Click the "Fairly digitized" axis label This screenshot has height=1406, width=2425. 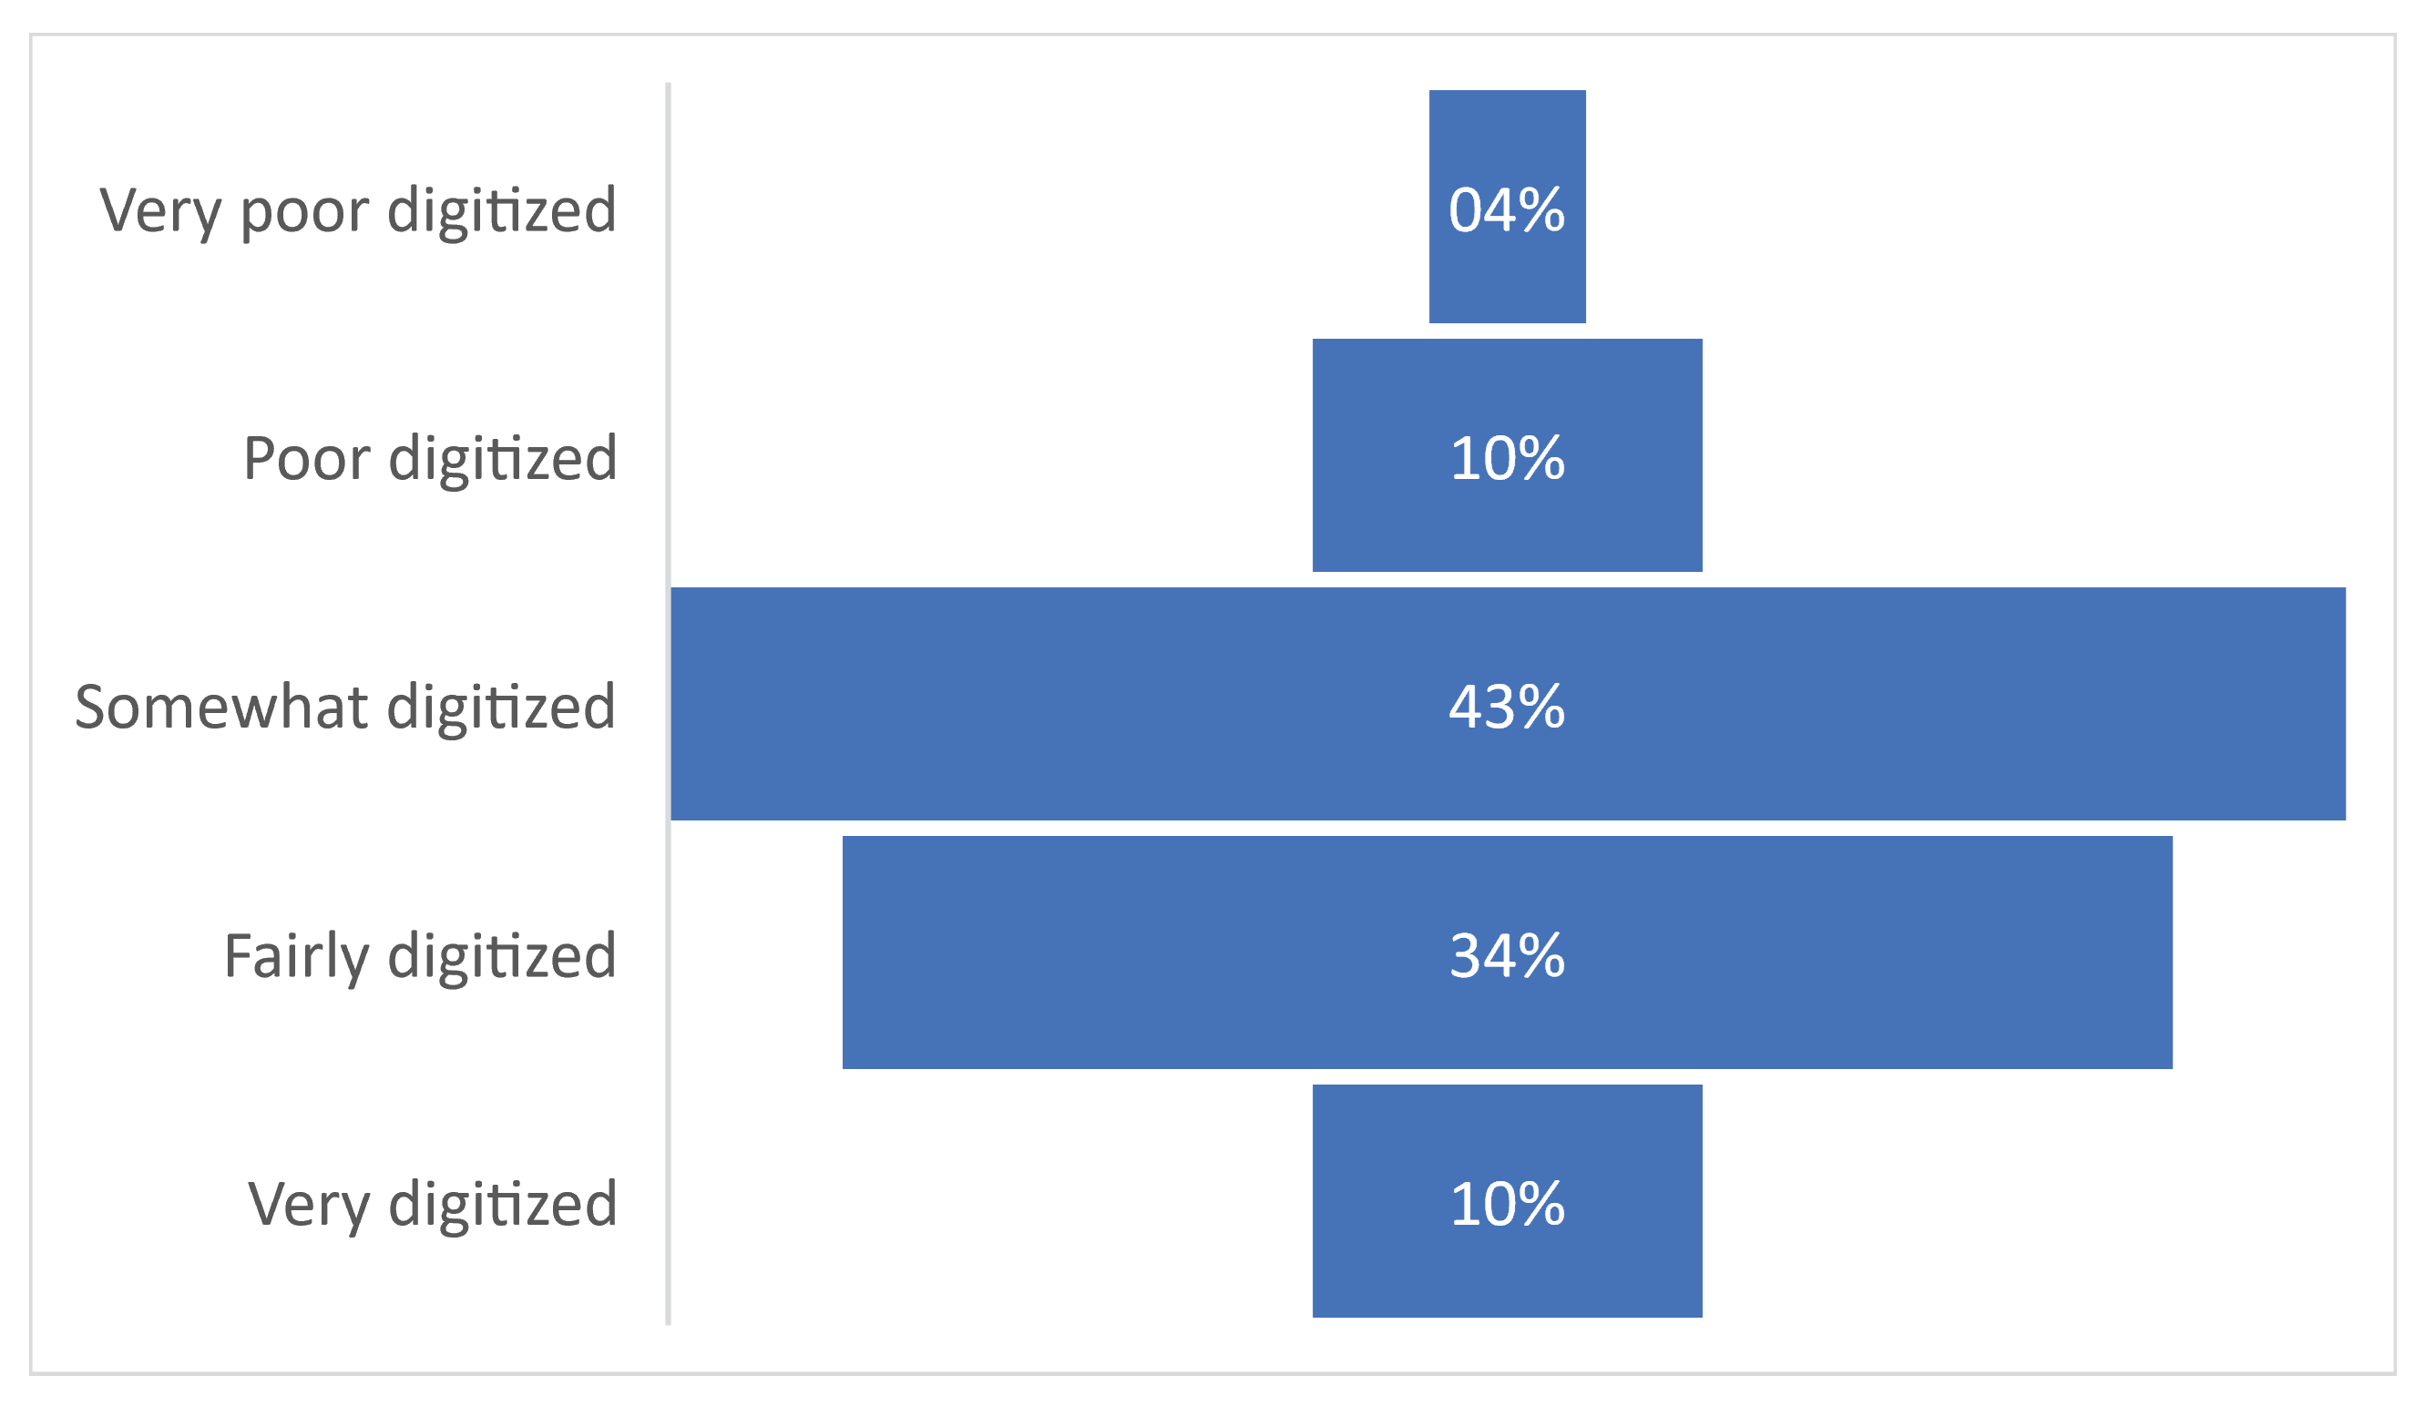click(x=420, y=955)
